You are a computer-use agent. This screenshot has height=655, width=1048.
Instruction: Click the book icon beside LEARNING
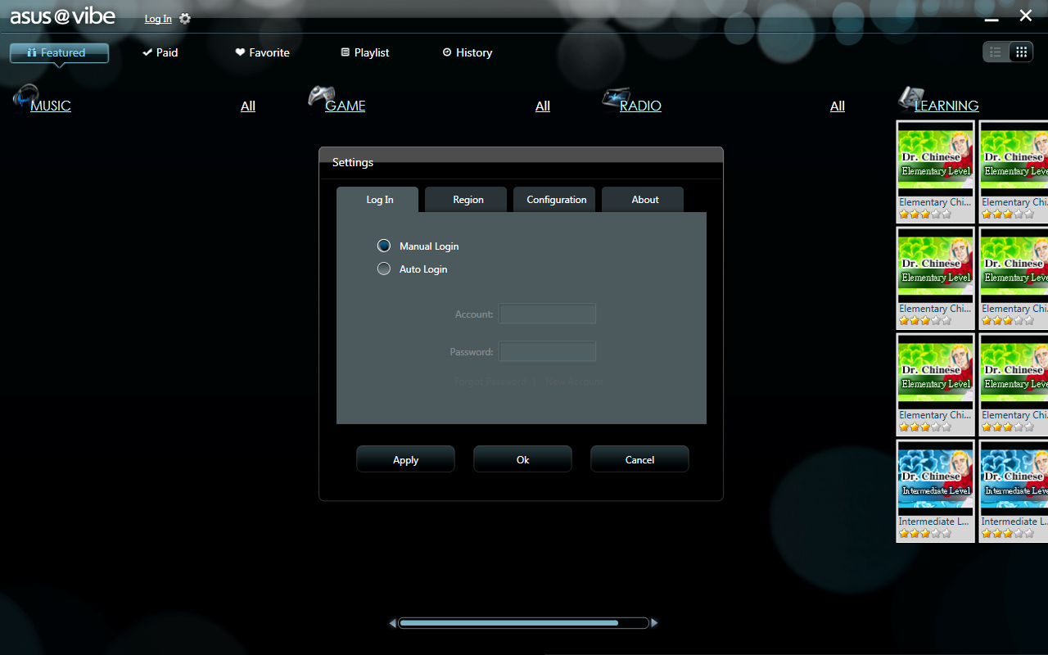(910, 97)
